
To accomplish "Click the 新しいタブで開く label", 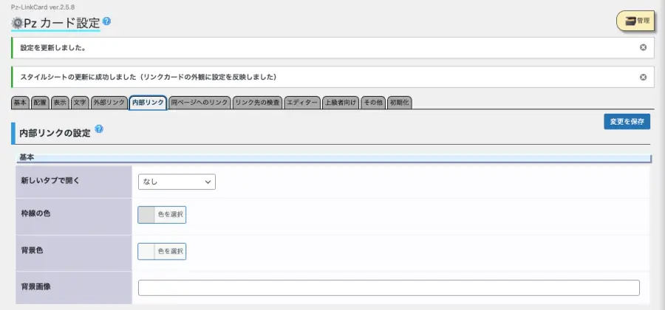I will tap(50, 180).
